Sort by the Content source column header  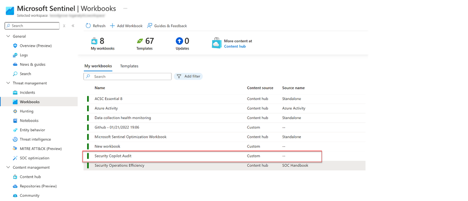coord(260,88)
